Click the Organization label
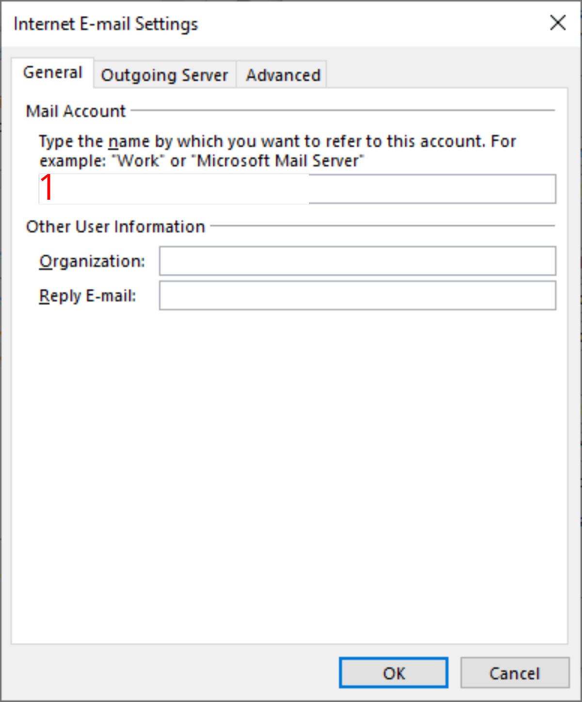 tap(92, 261)
